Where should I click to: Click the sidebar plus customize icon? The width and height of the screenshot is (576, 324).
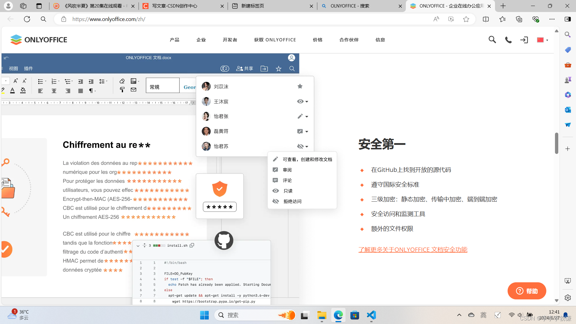point(568,149)
